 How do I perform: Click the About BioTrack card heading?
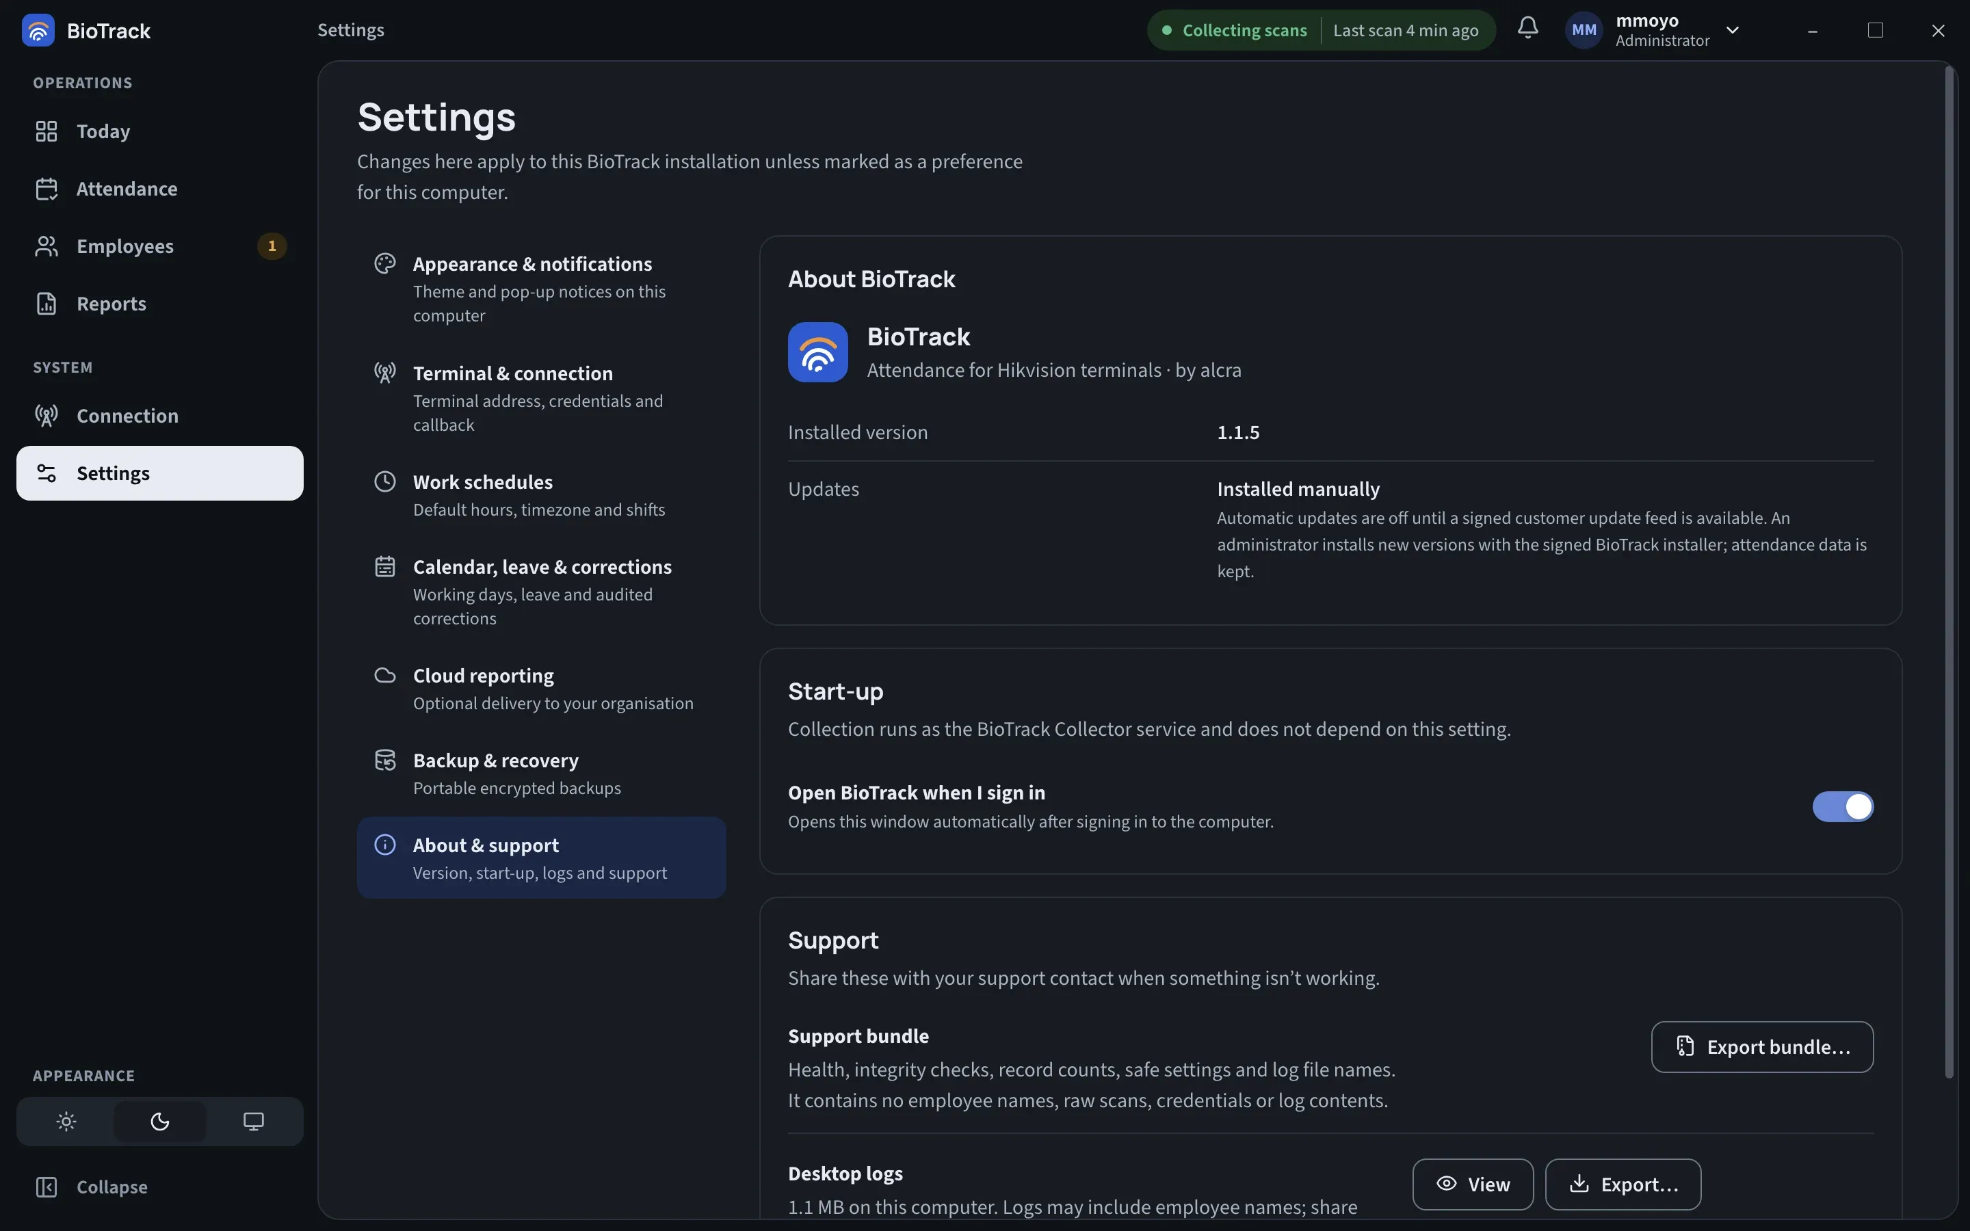(x=871, y=279)
